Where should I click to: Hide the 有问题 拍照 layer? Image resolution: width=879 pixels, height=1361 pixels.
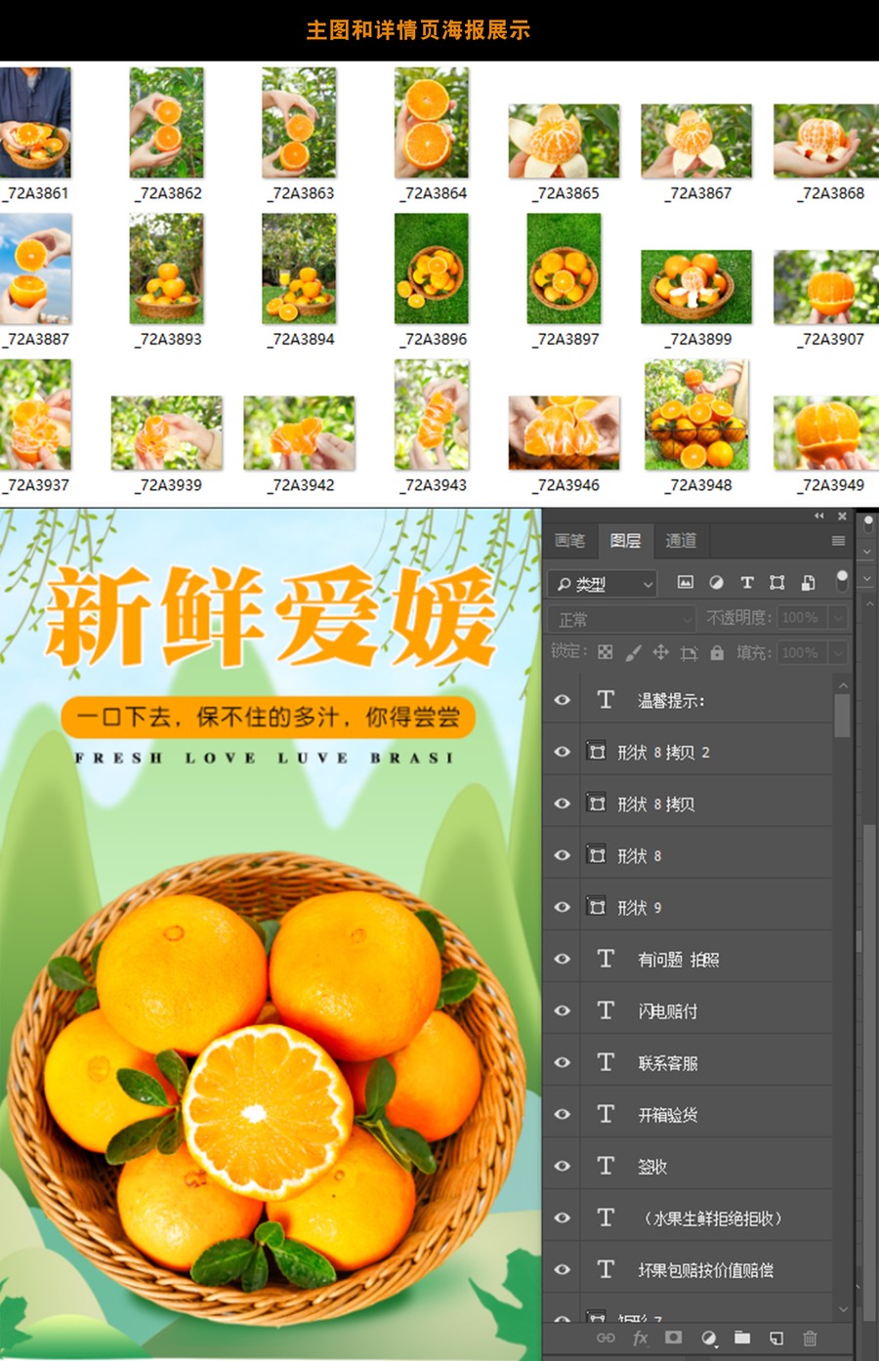click(x=563, y=959)
